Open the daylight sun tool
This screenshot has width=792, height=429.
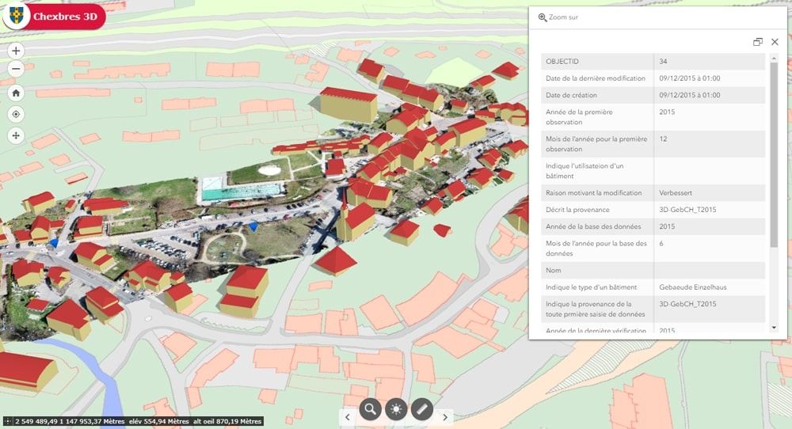pyautogui.click(x=396, y=409)
